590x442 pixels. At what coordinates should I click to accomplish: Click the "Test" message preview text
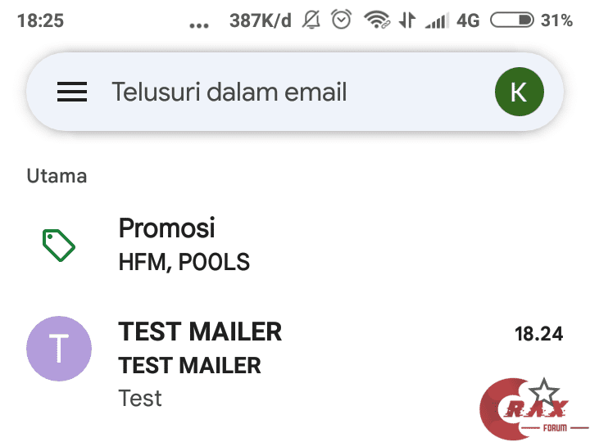(140, 399)
